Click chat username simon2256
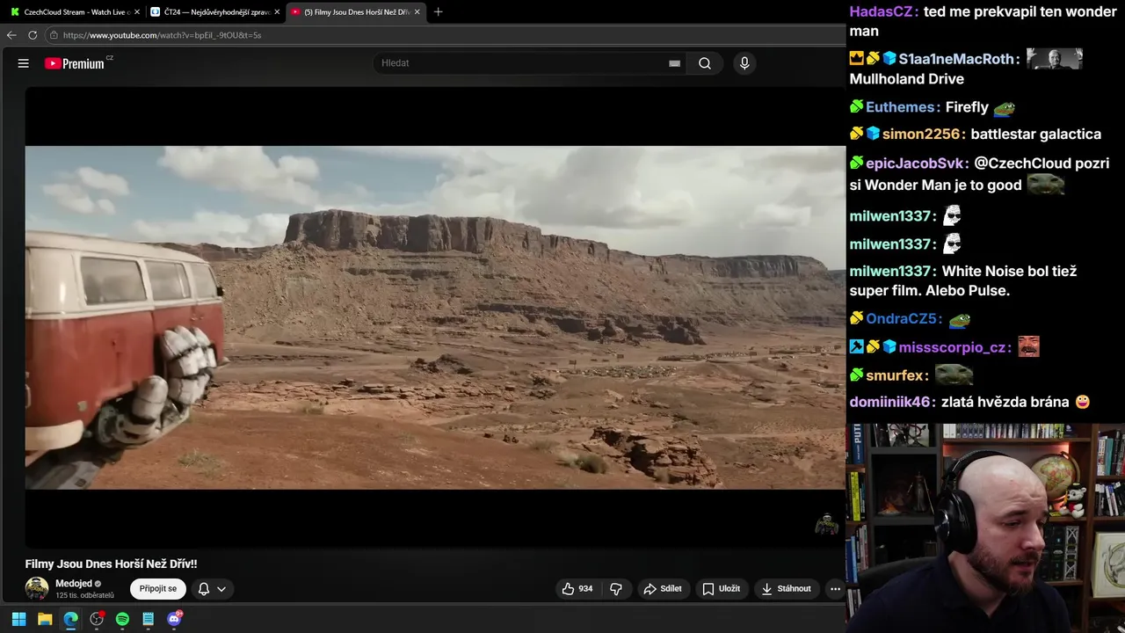This screenshot has height=633, width=1125. 921,135
